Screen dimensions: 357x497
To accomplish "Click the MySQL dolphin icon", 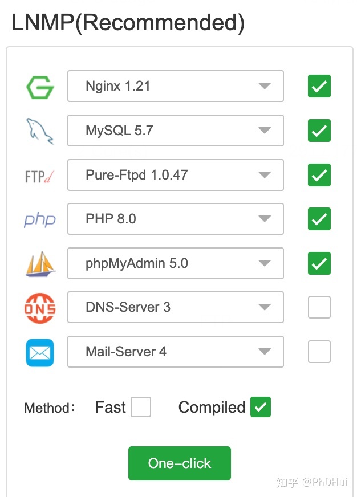I will tap(40, 131).
